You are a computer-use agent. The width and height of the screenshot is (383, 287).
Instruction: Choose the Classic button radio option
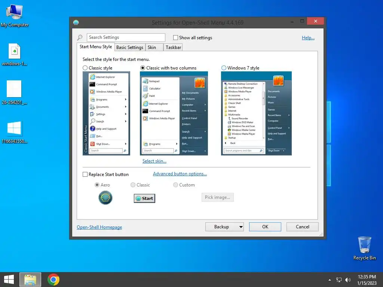click(133, 185)
